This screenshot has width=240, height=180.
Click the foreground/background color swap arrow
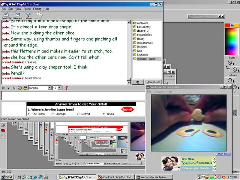pos(232,25)
